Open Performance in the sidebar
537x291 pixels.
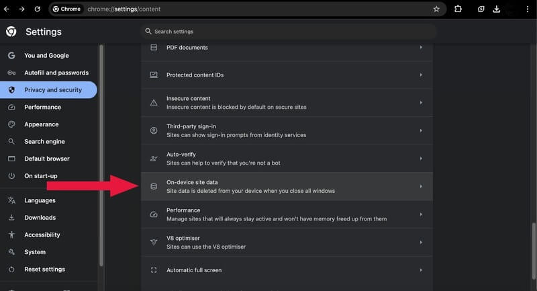[x=48, y=107]
